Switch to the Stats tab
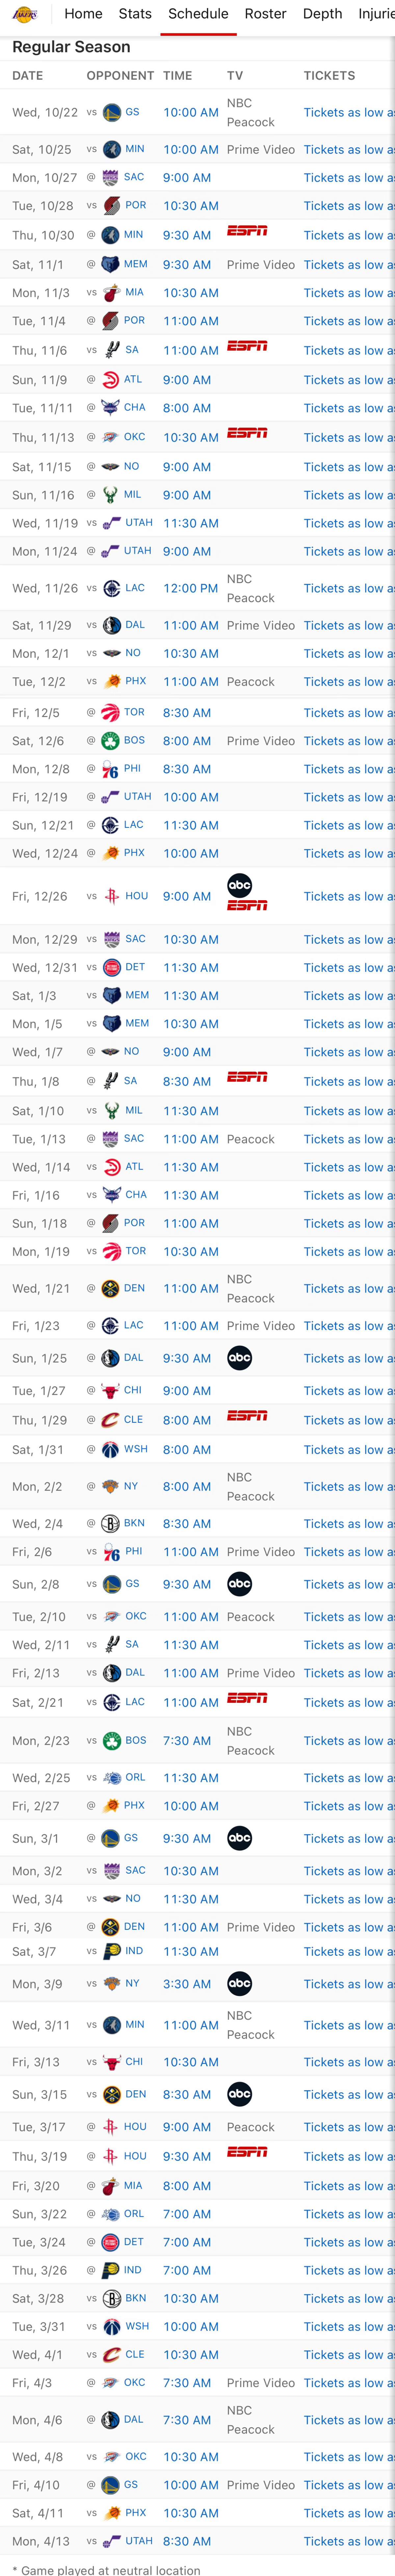The width and height of the screenshot is (395, 2576). coord(135,14)
